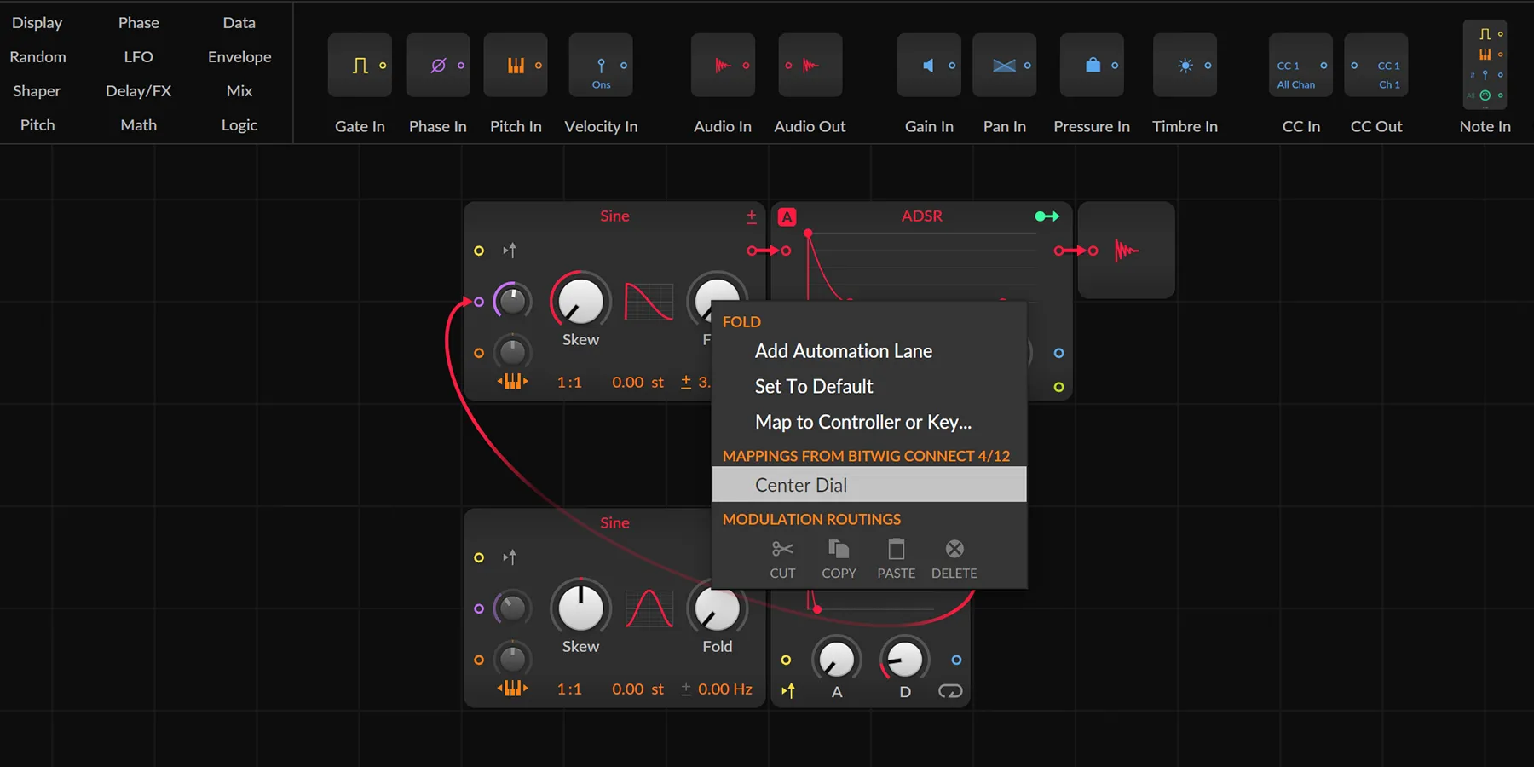Image resolution: width=1534 pixels, height=767 pixels.
Task: Add an Audio Out module
Action: click(809, 65)
